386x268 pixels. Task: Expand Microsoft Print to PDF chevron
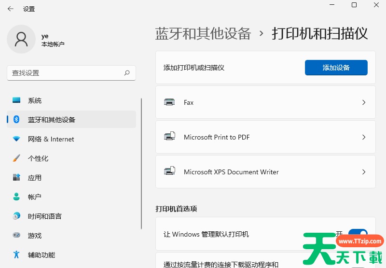pyautogui.click(x=364, y=137)
